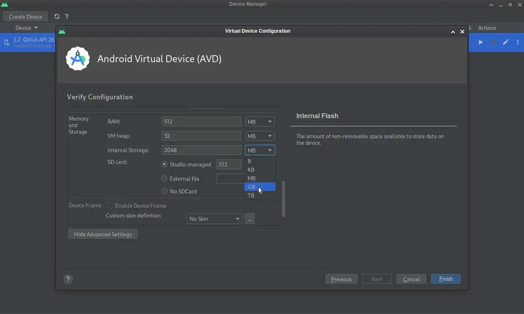Click the Internal Flash heading

317,116
